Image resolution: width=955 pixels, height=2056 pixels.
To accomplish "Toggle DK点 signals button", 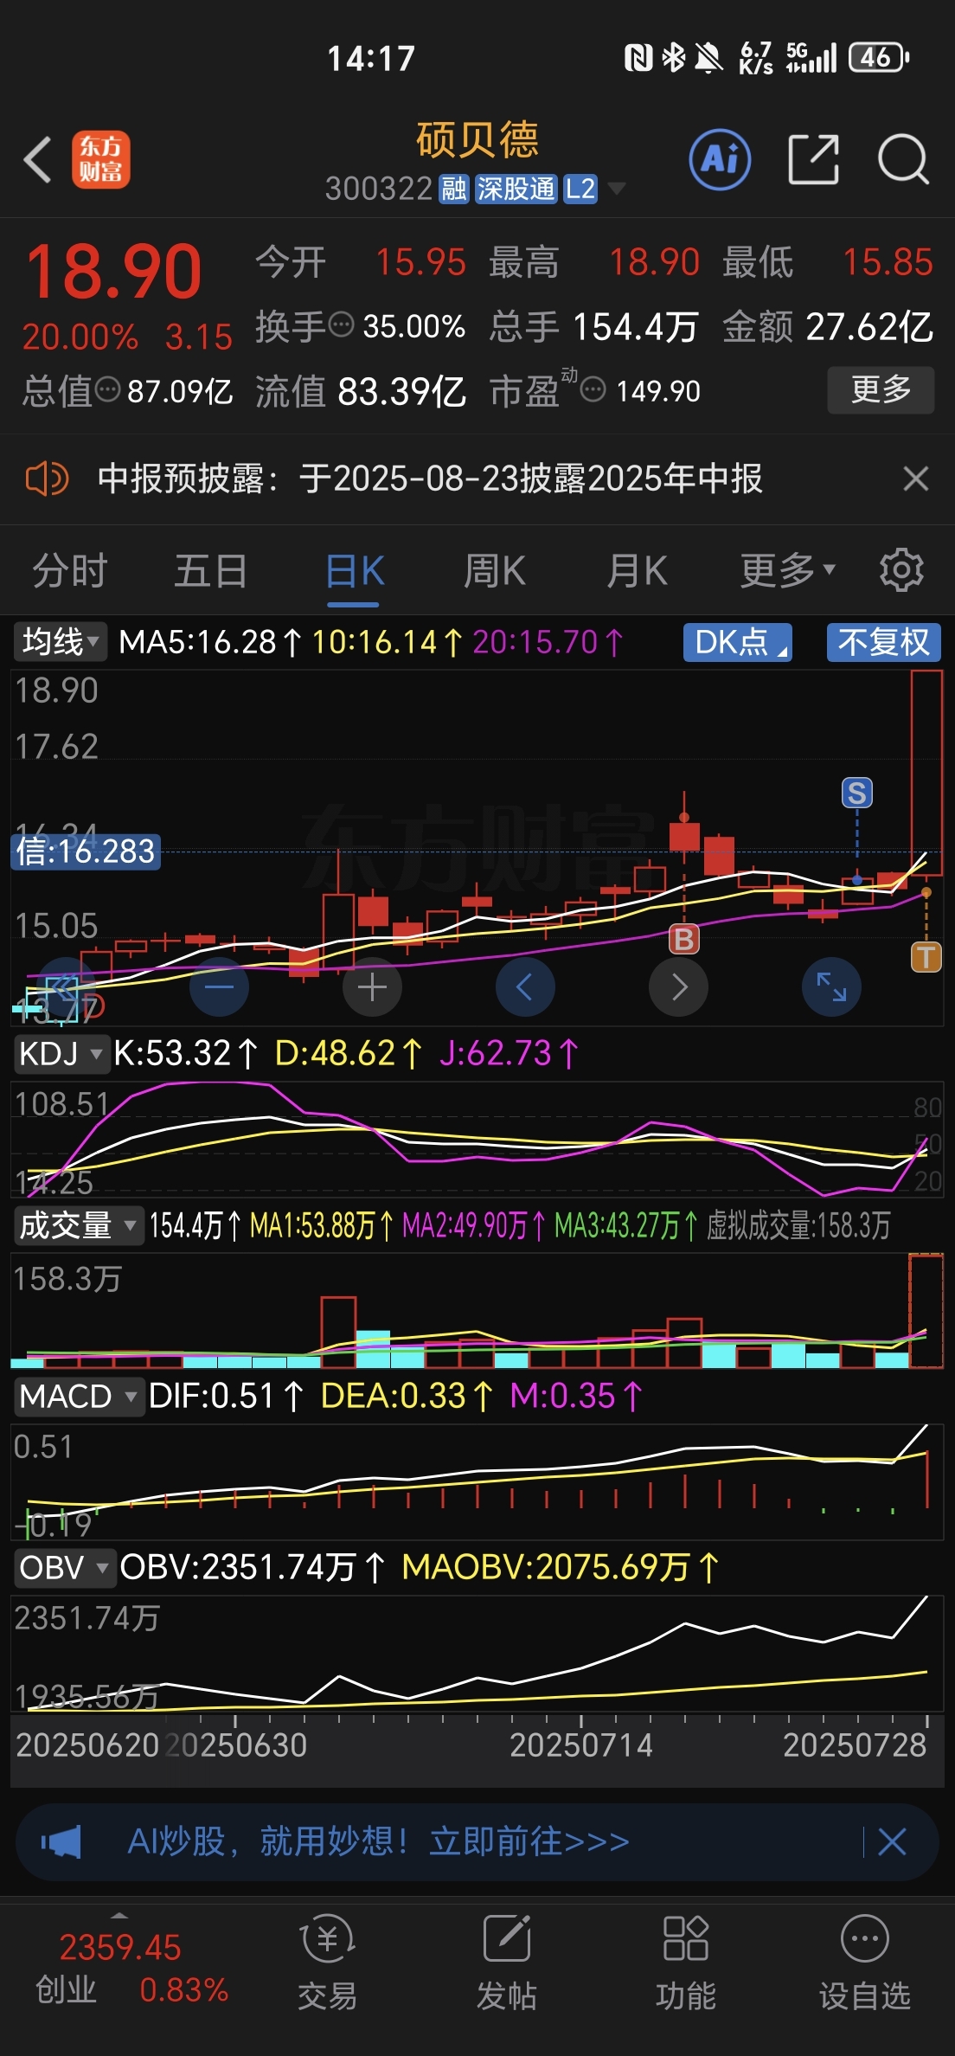I will (738, 642).
